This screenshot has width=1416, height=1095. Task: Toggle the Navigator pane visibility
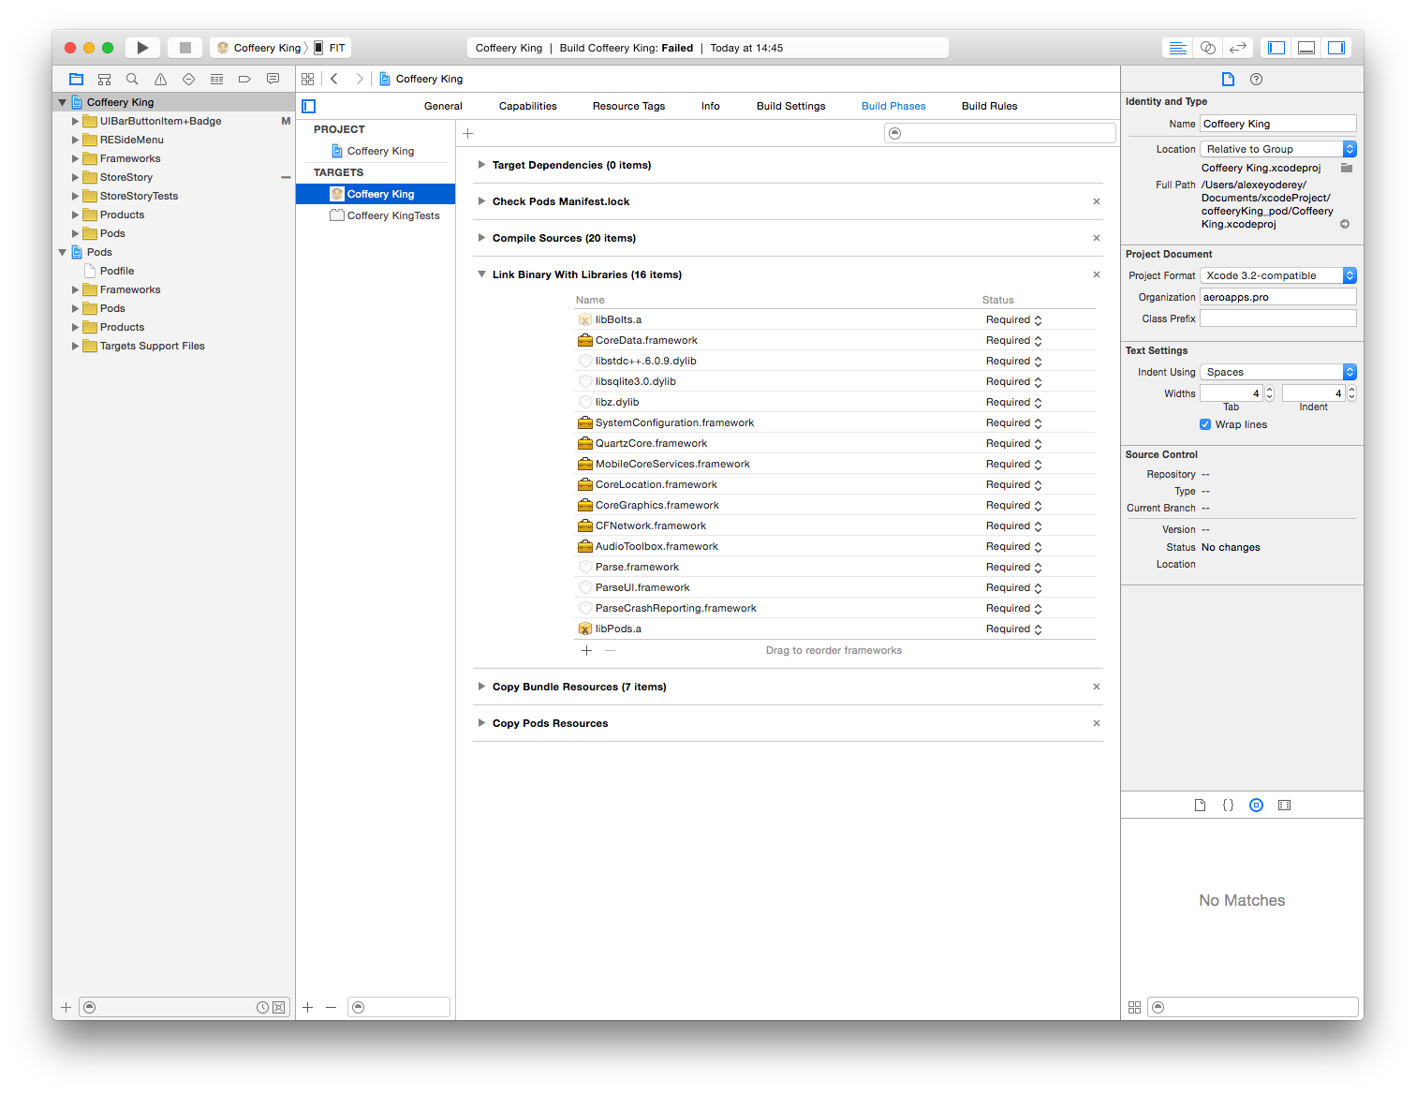click(x=1276, y=48)
